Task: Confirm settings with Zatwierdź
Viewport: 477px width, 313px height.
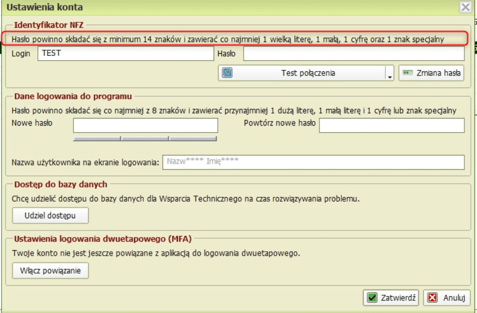Action: 391,297
